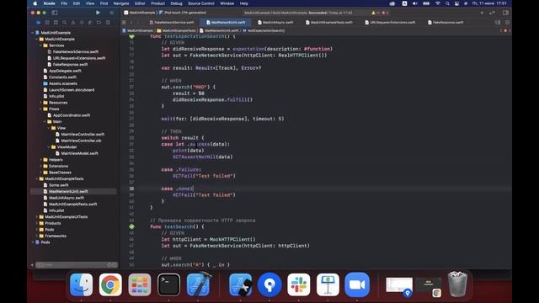This screenshot has width=539, height=303.
Task: Click the green test diamond beside testExpectationSearch
Action: point(131,36)
